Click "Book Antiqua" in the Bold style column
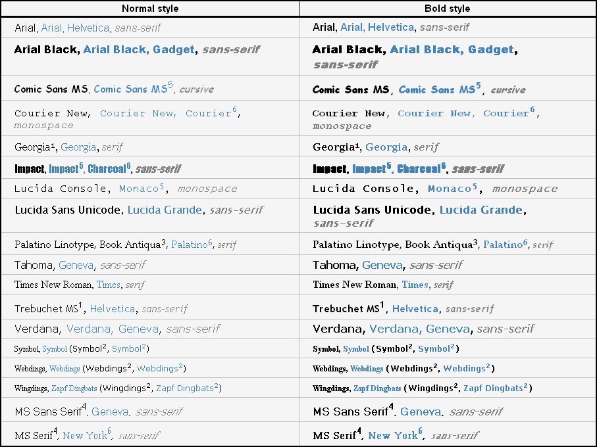Screen dimensions: 597x447 click(438, 245)
